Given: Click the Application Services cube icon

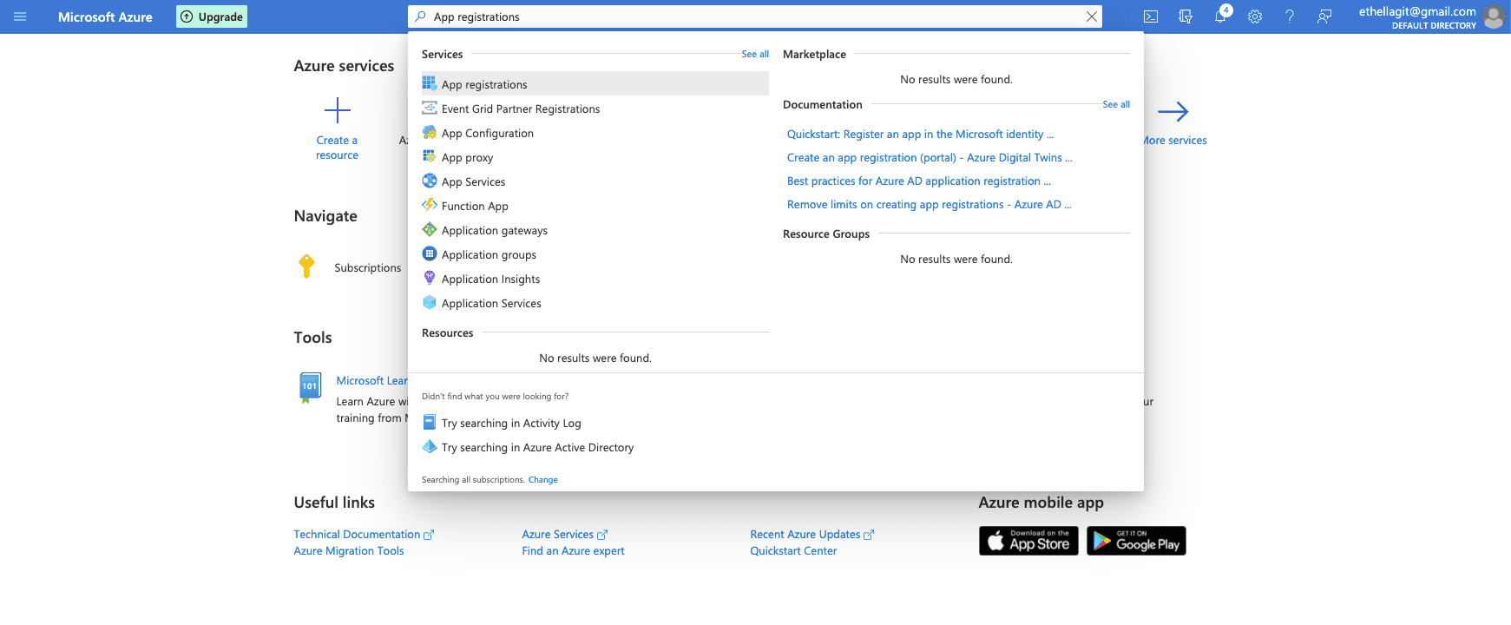Looking at the screenshot, I should 429,302.
